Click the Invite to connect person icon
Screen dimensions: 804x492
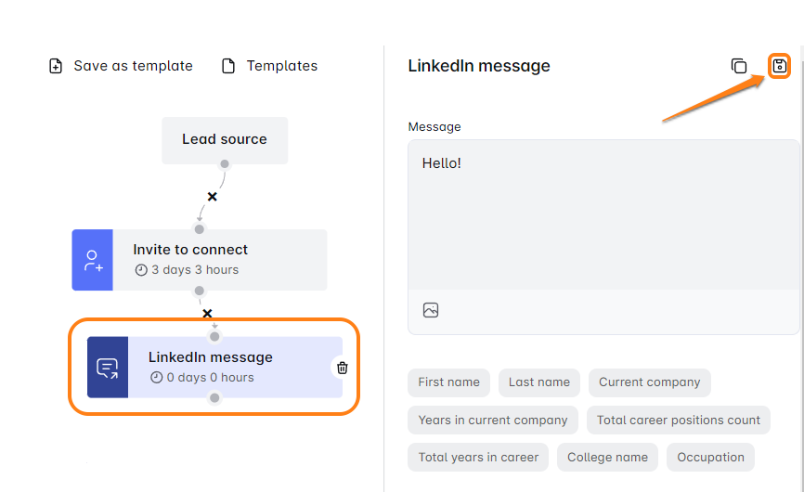coord(93,260)
